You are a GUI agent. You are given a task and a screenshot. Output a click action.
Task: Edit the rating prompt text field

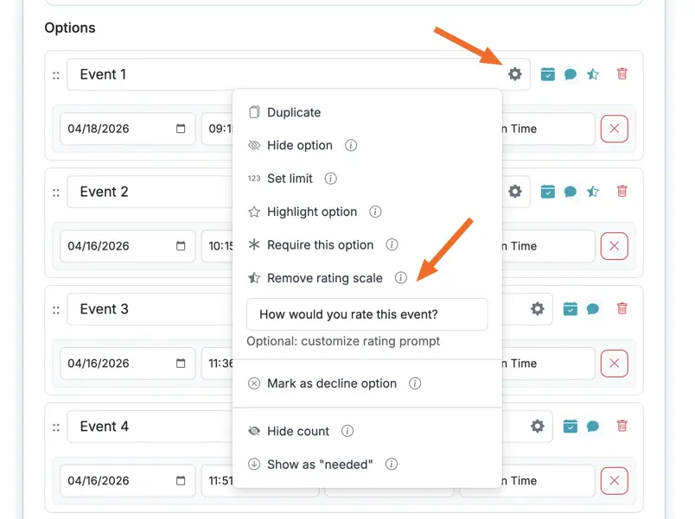pyautogui.click(x=367, y=314)
